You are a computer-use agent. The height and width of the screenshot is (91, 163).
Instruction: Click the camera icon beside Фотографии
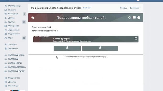6,26
